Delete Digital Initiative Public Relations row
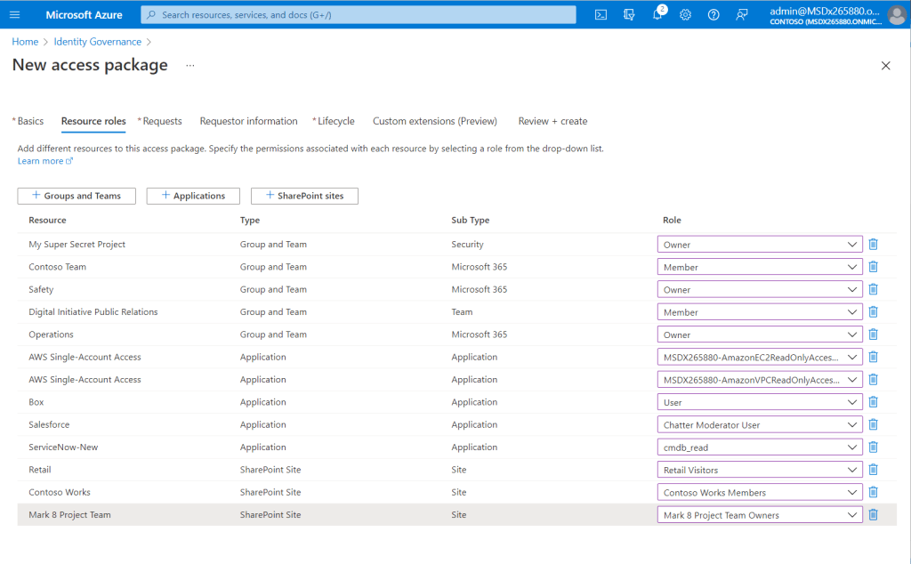911x564 pixels. pyautogui.click(x=873, y=312)
